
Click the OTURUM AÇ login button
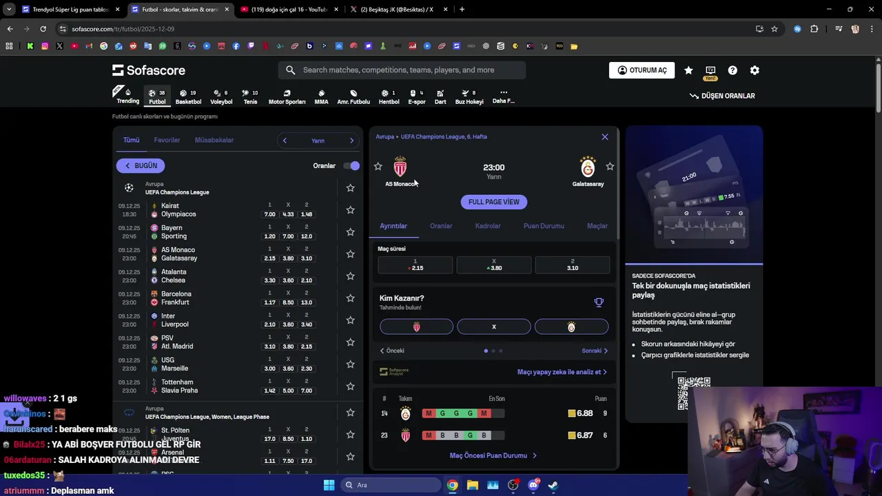point(642,70)
